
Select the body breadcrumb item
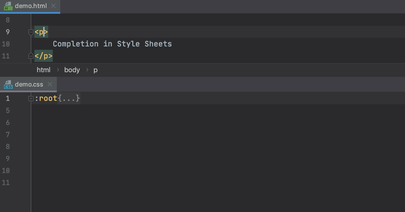pyautogui.click(x=72, y=70)
